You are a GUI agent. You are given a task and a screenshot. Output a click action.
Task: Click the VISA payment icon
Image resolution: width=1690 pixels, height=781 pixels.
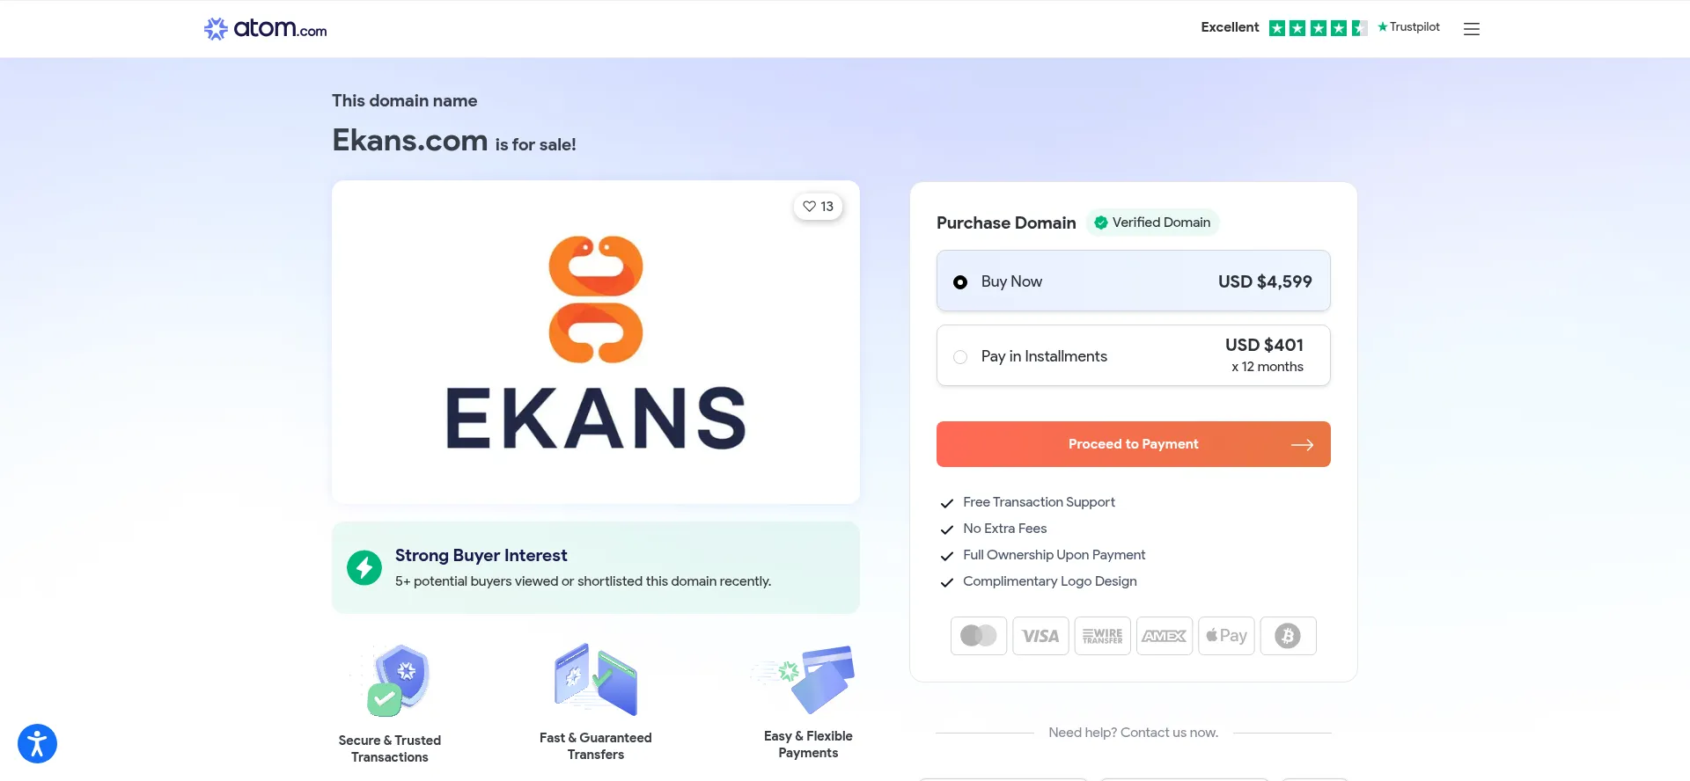tap(1040, 636)
